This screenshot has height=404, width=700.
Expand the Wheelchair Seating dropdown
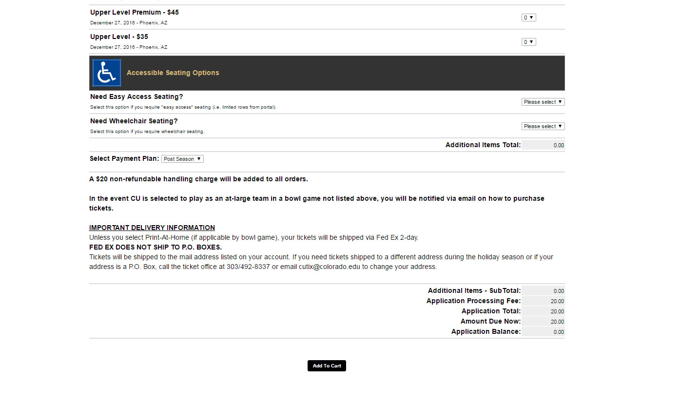[543, 126]
